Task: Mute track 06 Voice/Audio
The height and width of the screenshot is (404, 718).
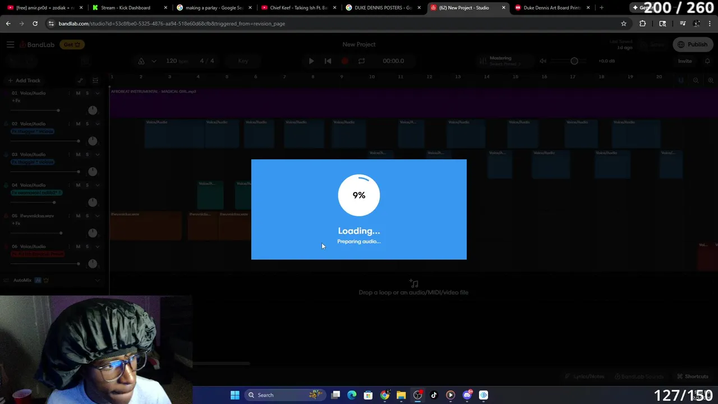Action: [78, 246]
